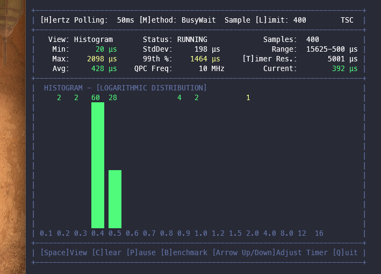This screenshot has width=381, height=274.
Task: Click the HISTOGRAM – [LOGARITHMIC DISTRIBUTION] heading
Action: pos(125,88)
